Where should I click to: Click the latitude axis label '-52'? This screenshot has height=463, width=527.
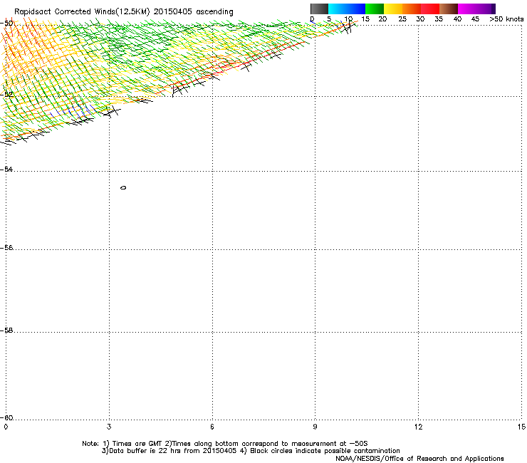(6, 94)
